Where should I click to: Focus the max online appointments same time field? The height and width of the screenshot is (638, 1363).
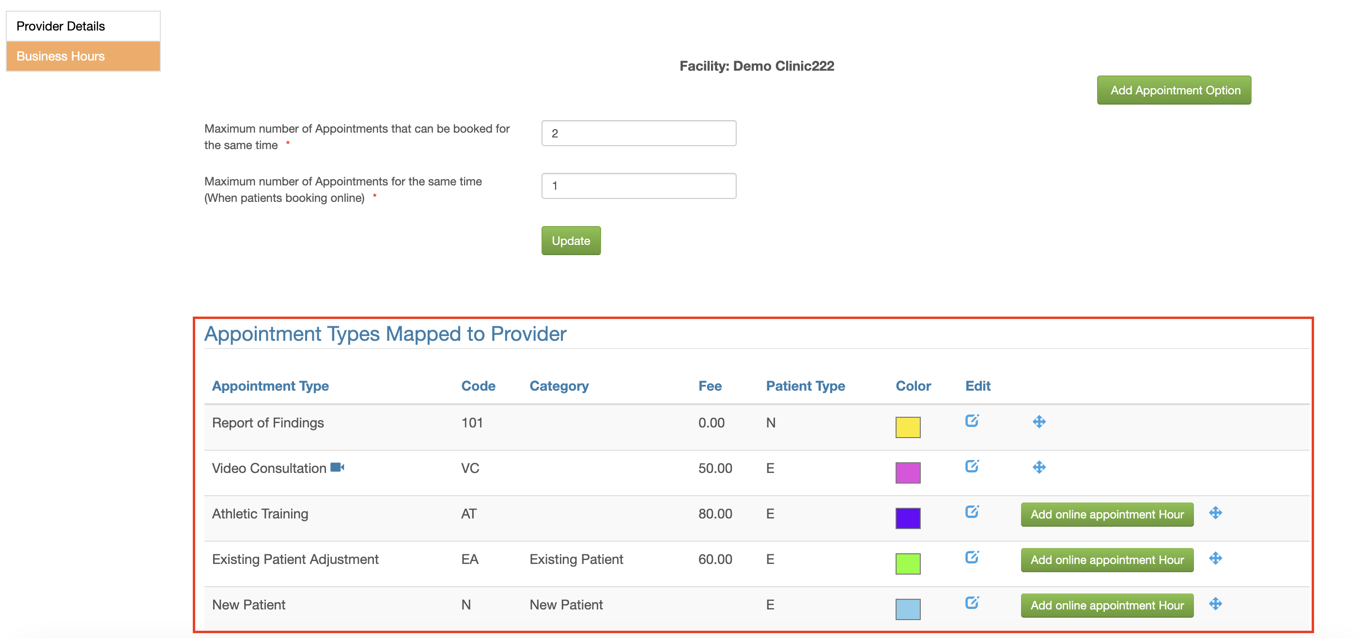(639, 186)
